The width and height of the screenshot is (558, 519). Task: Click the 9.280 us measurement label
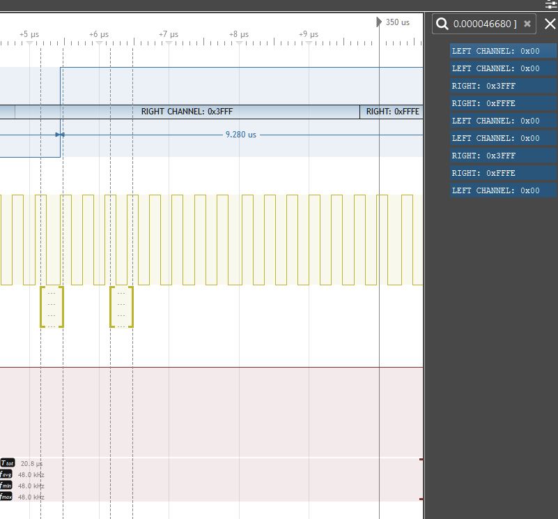pos(240,135)
